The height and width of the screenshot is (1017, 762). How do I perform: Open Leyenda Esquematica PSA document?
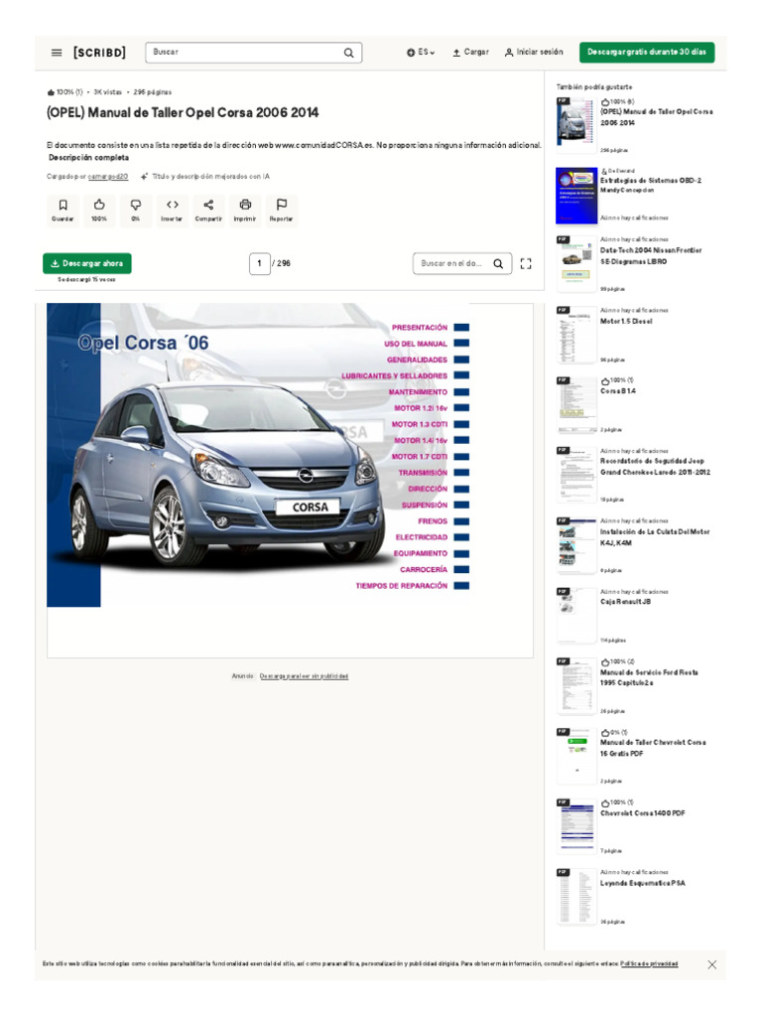pyautogui.click(x=642, y=883)
